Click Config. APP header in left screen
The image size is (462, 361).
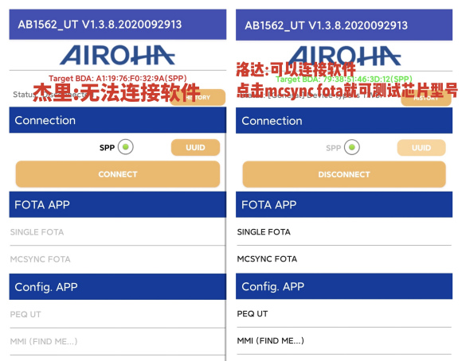pos(118,286)
